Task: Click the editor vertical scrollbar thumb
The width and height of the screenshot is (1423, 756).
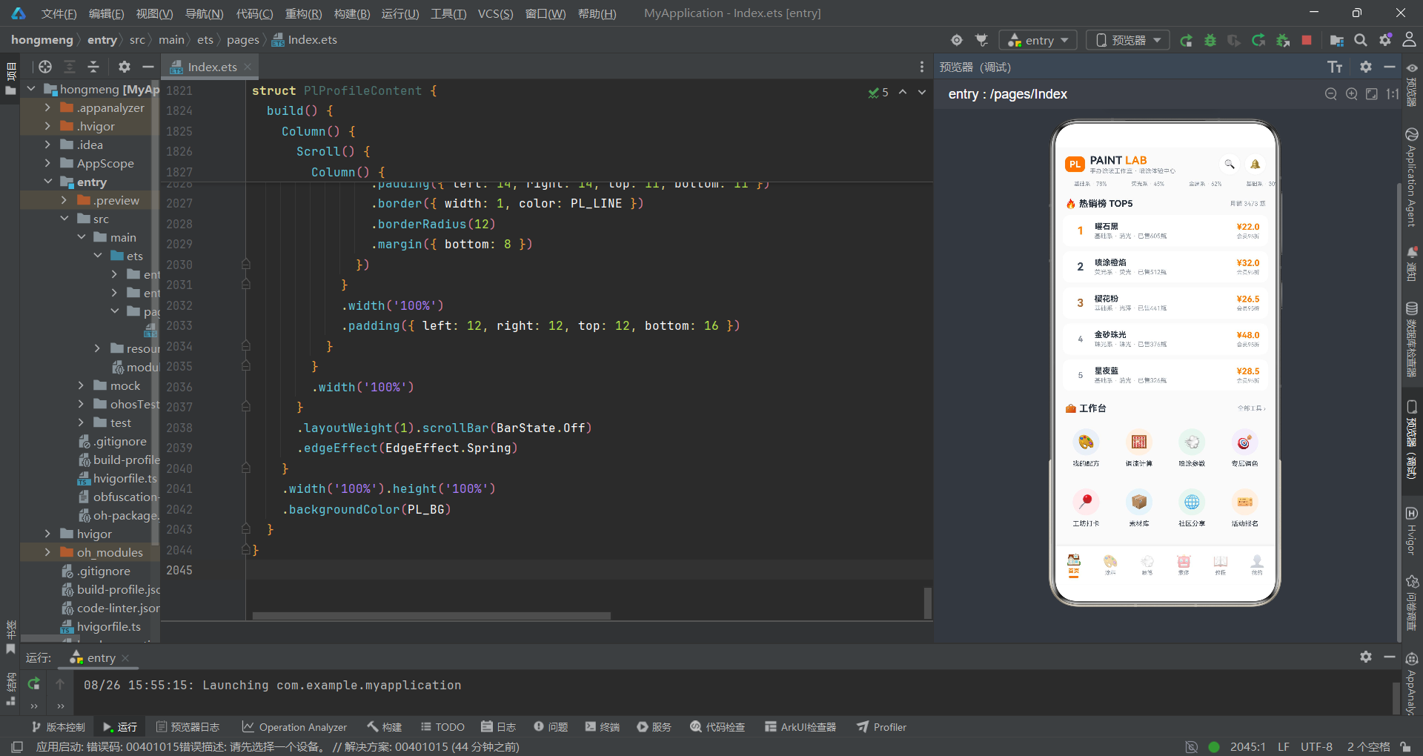Action: 927,603
